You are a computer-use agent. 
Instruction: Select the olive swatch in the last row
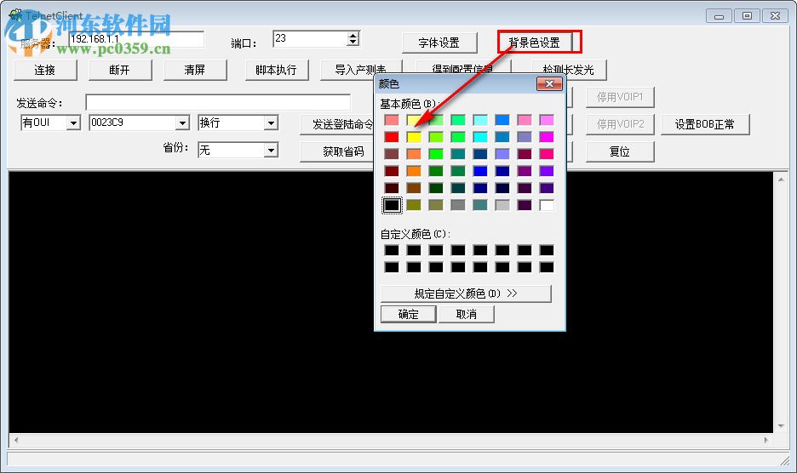pos(414,205)
